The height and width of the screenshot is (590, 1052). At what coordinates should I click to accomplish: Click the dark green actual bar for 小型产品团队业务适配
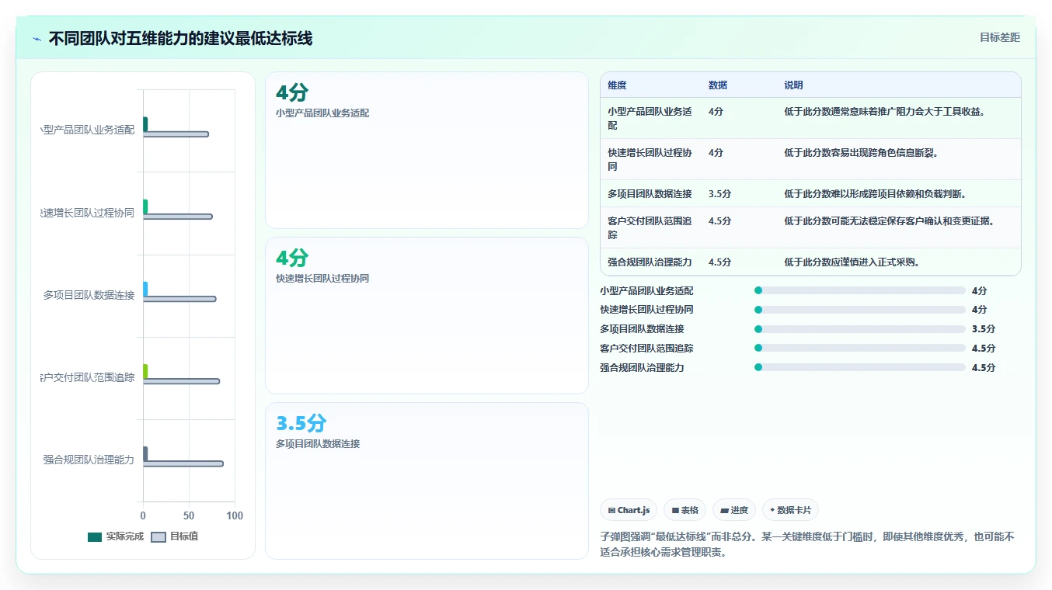coord(145,124)
